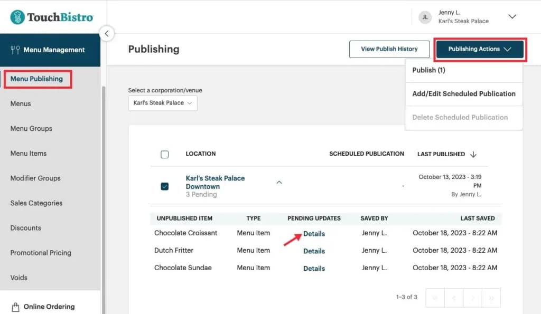
Task: Select Publish (1) from the menu
Action: coord(464,70)
